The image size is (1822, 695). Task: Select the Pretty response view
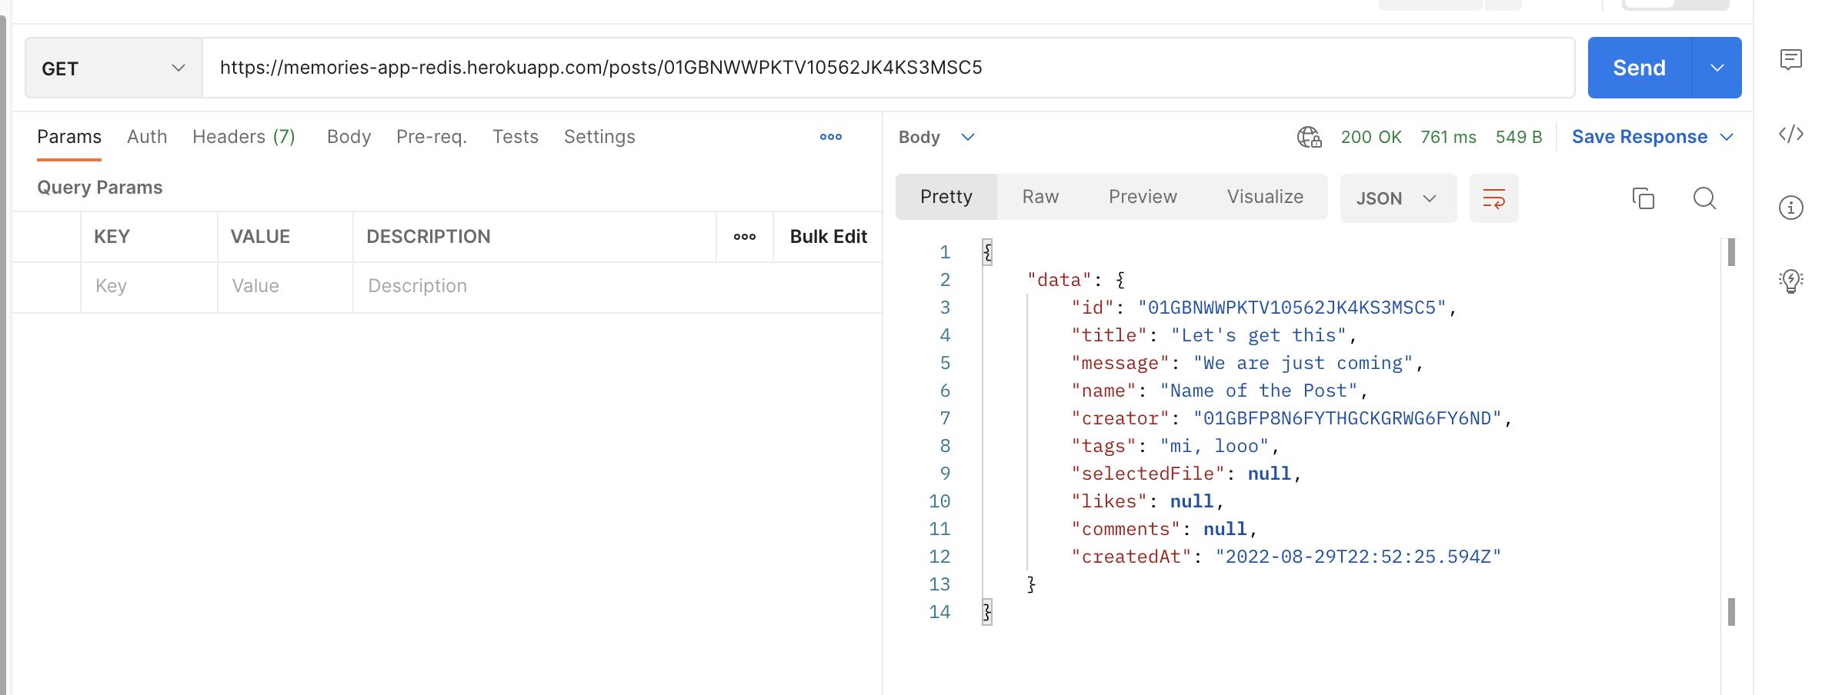(946, 197)
